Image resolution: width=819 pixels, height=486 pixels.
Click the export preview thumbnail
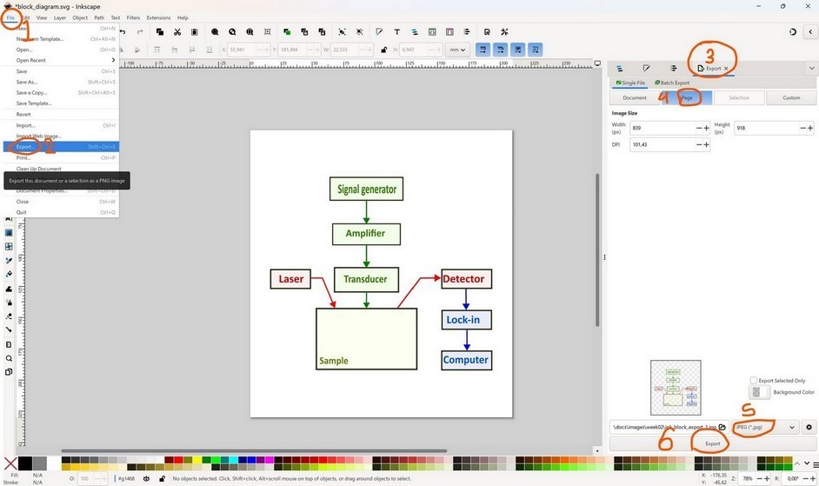(676, 388)
